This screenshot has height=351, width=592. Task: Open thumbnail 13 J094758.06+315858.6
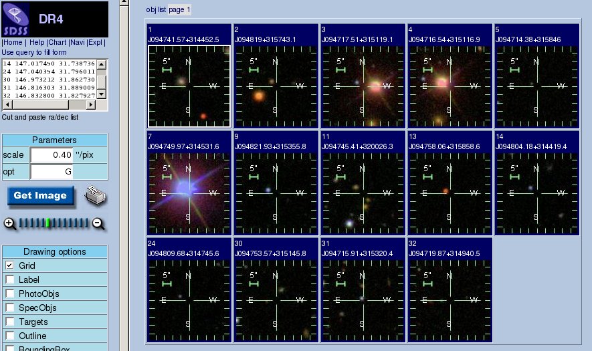[450, 194]
